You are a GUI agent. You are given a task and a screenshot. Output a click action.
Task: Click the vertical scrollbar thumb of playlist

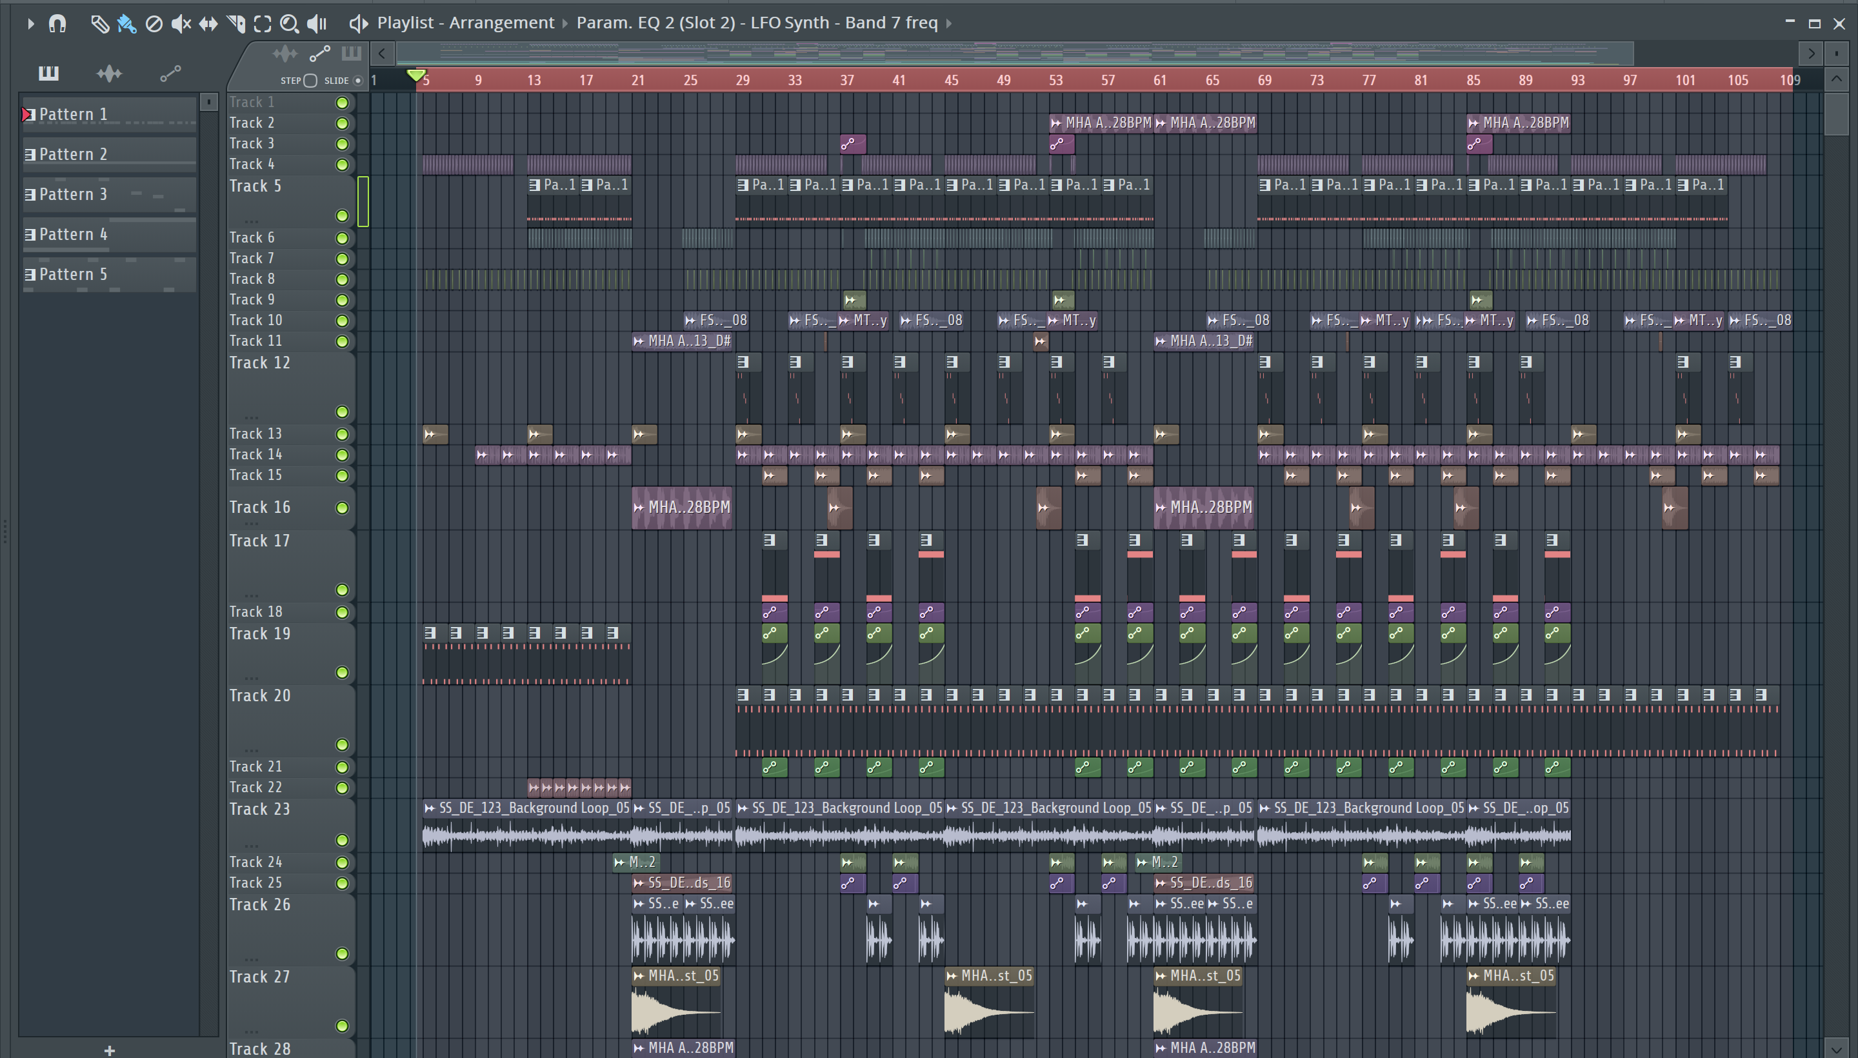coord(1836,113)
